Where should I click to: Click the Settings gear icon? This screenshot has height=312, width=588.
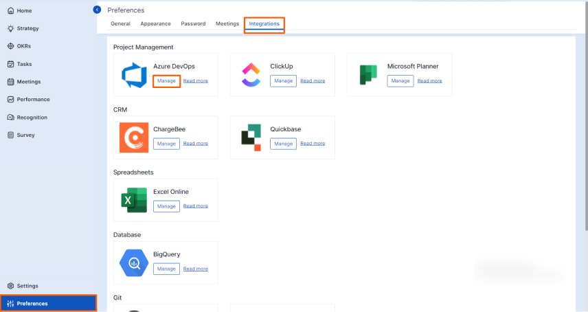tap(10, 286)
